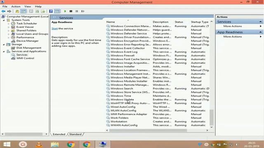Viewport: 264px width, 148px height.
Task: Select Task Scheduler in the tree
Action: 26,23
